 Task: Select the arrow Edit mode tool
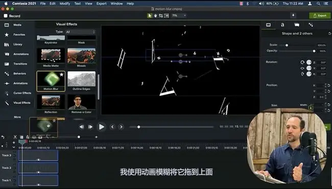150,16
